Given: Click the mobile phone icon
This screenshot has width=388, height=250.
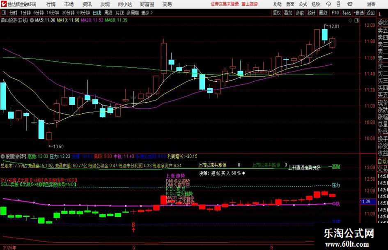Looking at the screenshot, I should [338, 4].
